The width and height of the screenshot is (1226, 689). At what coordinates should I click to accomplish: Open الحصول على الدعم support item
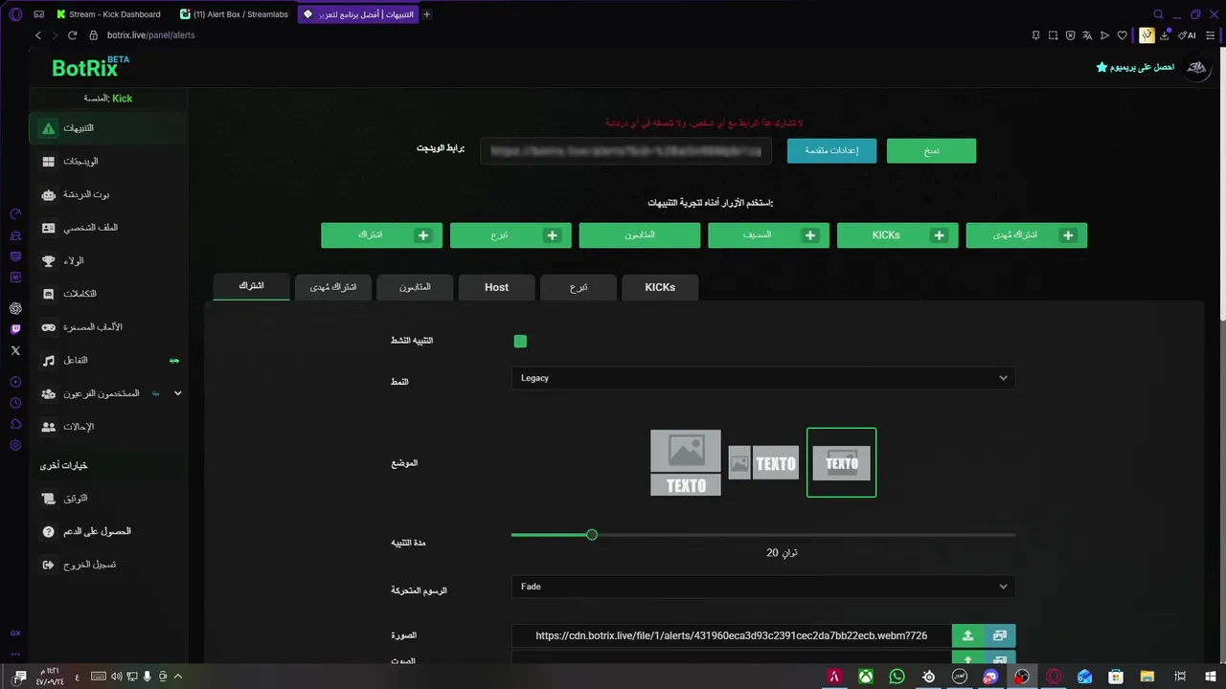pyautogui.click(x=109, y=531)
